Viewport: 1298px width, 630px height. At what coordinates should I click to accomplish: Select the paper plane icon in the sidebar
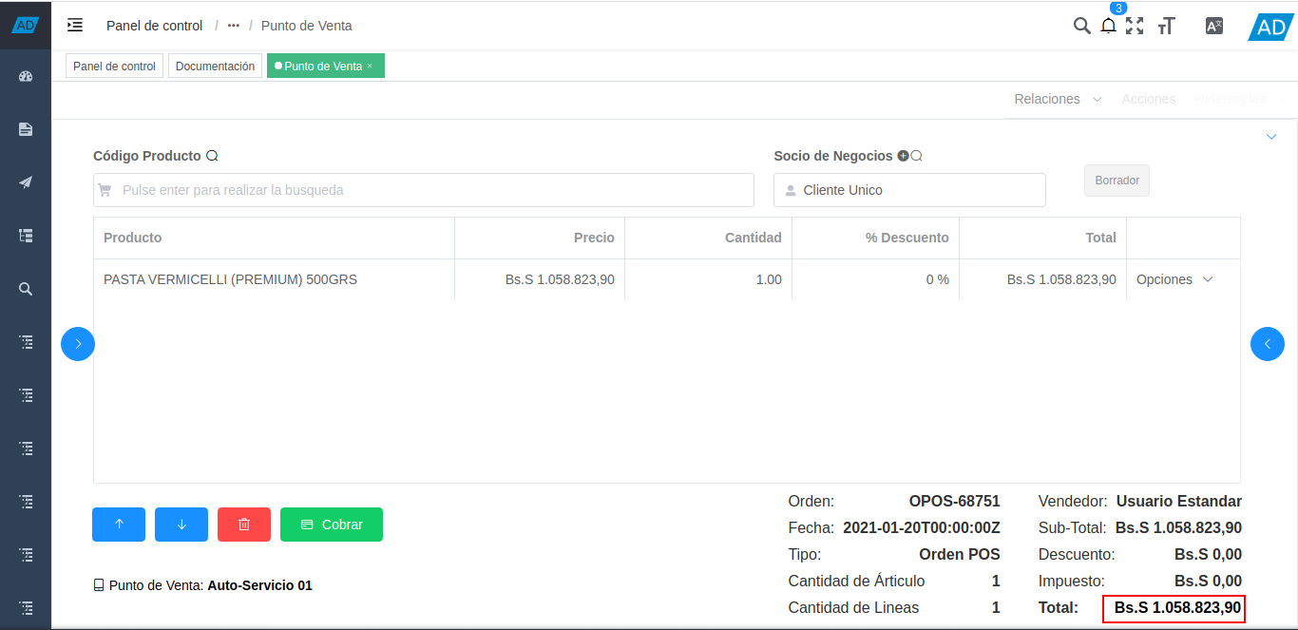26,181
